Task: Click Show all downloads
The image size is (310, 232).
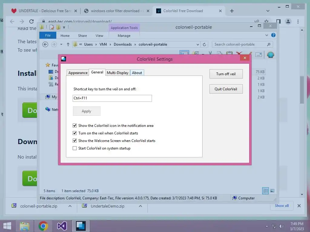Action: pyautogui.click(x=282, y=206)
